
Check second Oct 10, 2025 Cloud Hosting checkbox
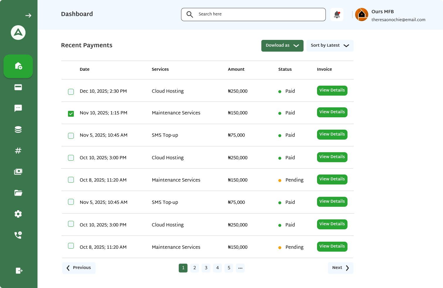71,223
